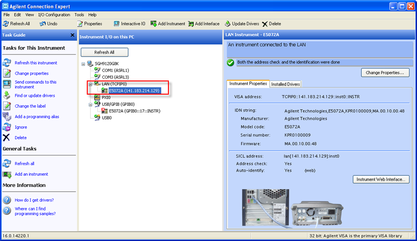The width and height of the screenshot is (417, 241).
Task: Click the USB0 interface icon
Action: point(97,118)
